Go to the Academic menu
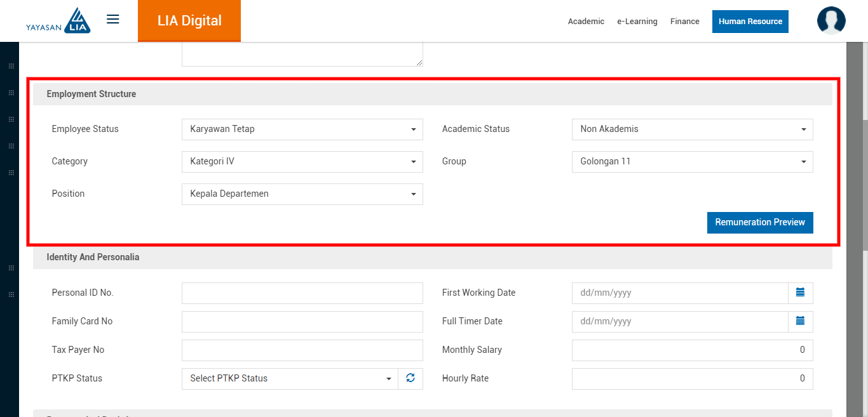 point(586,22)
